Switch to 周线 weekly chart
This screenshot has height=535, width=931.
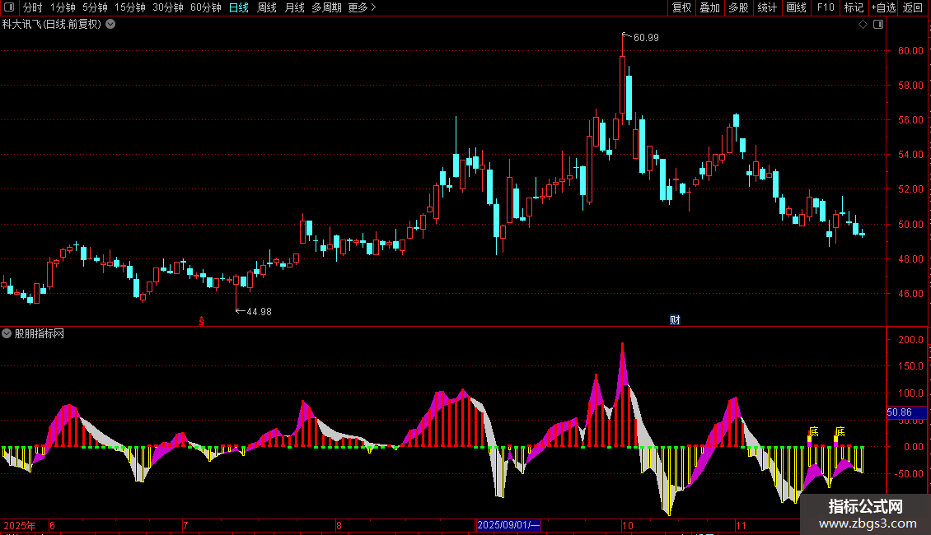pyautogui.click(x=267, y=7)
